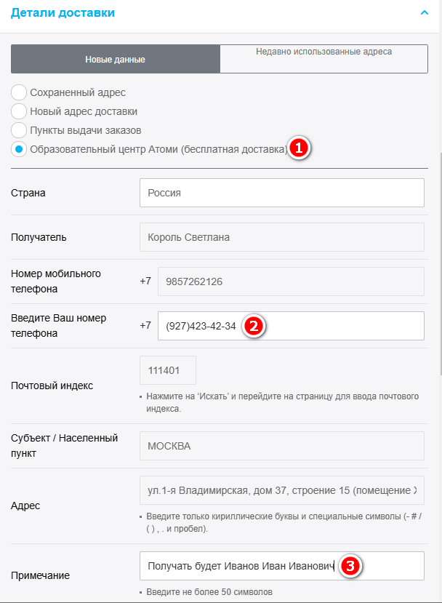Click red marker number 1 icon
This screenshot has height=603, width=442.
coord(300,148)
